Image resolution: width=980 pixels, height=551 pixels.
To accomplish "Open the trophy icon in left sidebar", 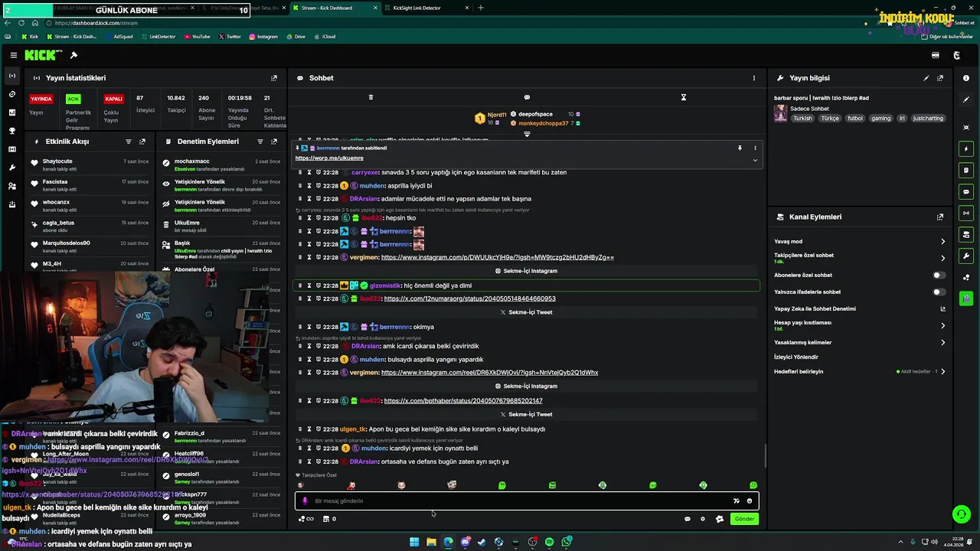I will coord(11,131).
